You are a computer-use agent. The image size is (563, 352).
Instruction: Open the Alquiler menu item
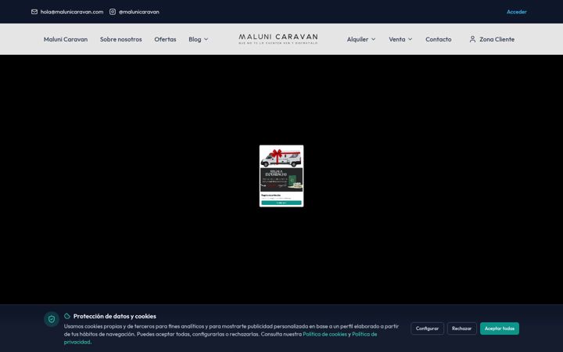pyautogui.click(x=357, y=39)
